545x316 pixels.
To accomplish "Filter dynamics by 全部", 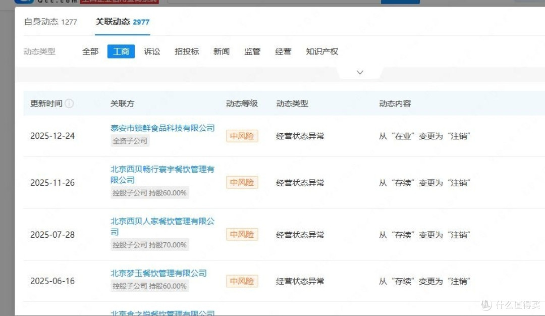I will [x=90, y=51].
